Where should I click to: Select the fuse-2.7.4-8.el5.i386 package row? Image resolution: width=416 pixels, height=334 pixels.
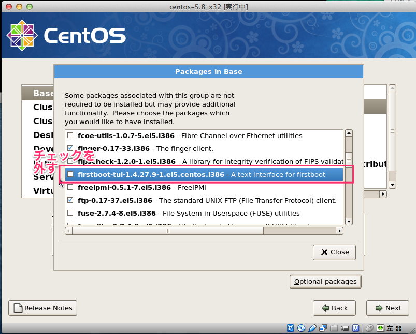click(204, 213)
